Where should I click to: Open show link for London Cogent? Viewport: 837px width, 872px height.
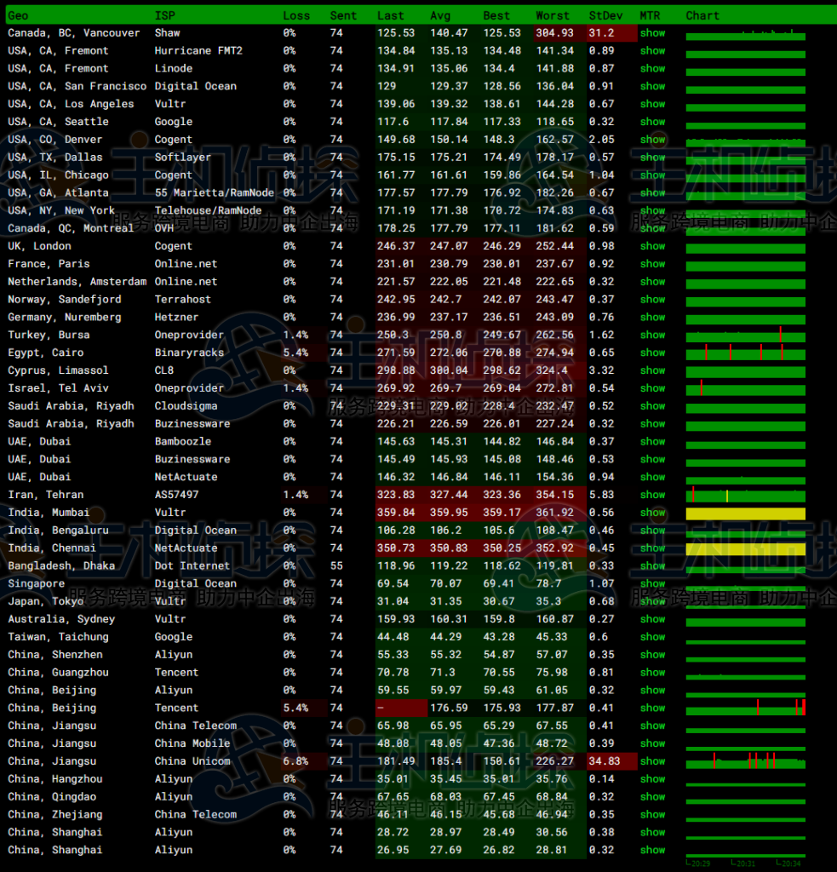[652, 246]
